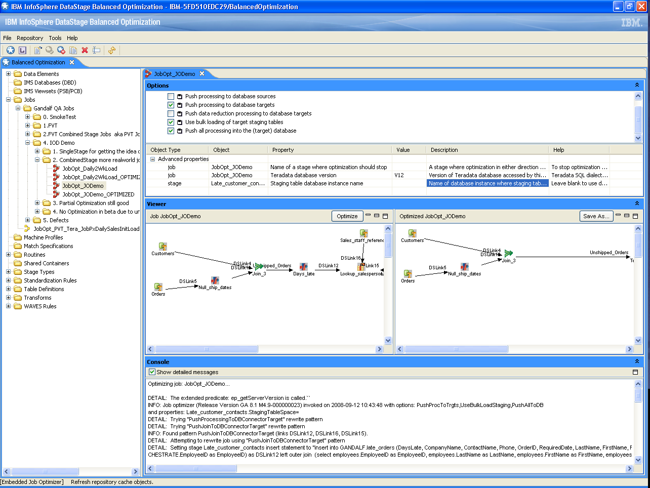This screenshot has height=488, width=650.
Task: Select JobOpt_PVT_Tera_JobPxDailySalesInitLoad in tree
Action: (87, 229)
